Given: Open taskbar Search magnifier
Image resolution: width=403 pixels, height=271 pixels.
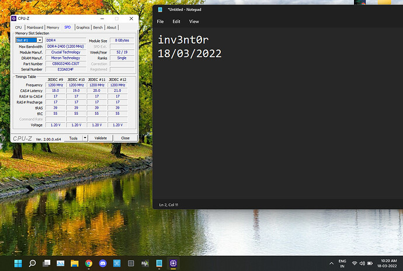Looking at the screenshot, I should coord(32,263).
